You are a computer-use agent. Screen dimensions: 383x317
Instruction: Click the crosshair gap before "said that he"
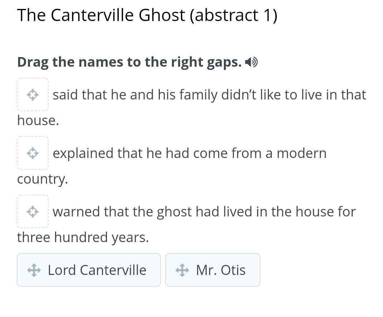click(33, 94)
